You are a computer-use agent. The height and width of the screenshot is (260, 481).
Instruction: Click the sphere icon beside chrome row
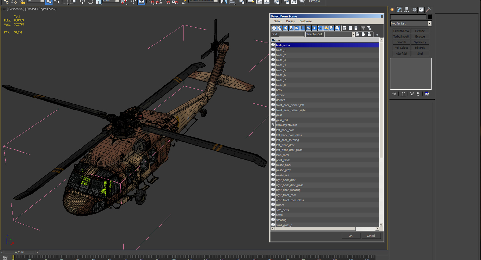(x=273, y=95)
